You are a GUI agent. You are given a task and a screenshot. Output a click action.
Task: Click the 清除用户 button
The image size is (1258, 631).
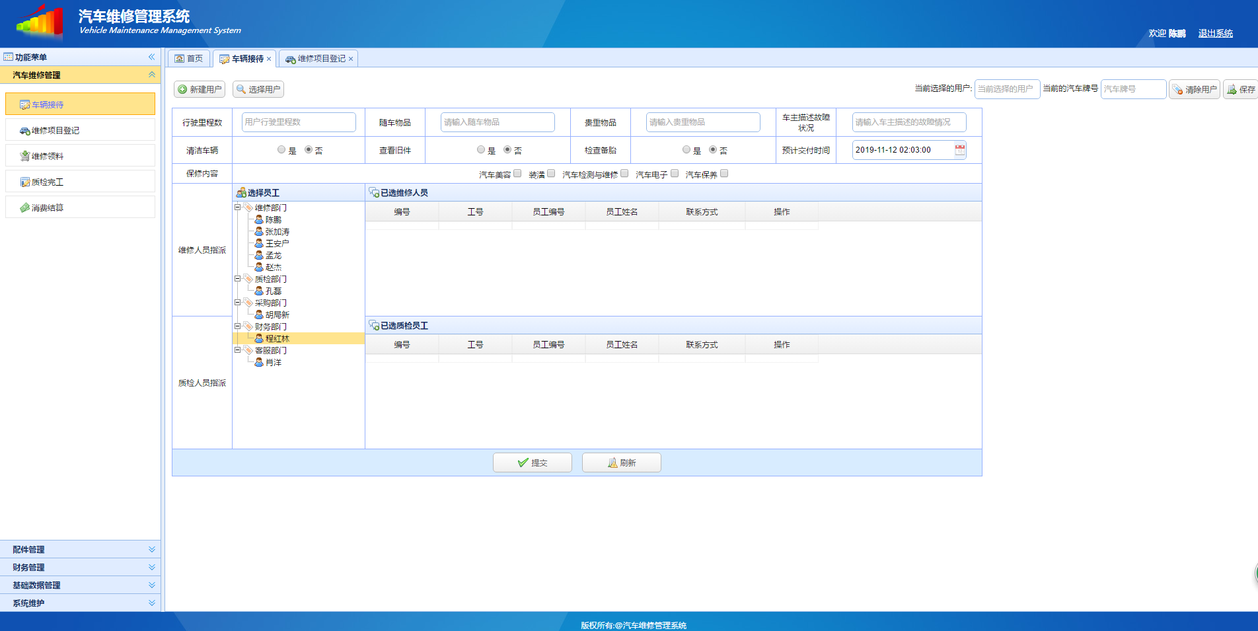click(1194, 89)
